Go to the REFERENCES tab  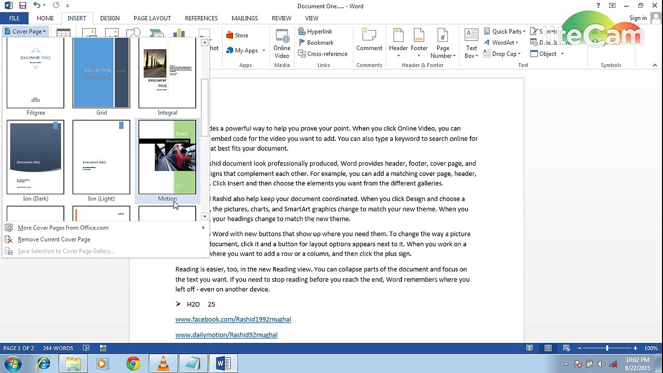click(201, 18)
